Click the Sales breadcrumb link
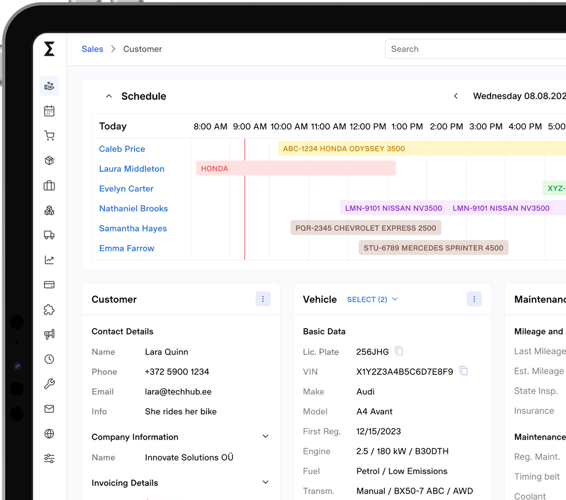The image size is (566, 500). [x=92, y=49]
